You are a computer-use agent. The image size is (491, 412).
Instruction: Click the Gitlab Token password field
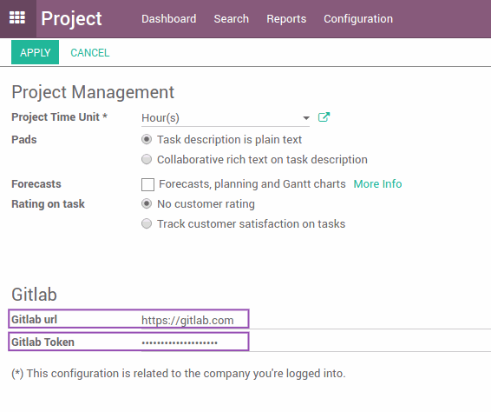(316, 342)
